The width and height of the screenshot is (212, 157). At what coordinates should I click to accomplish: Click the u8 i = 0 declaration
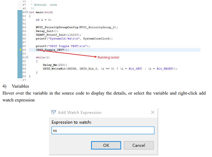(44, 20)
